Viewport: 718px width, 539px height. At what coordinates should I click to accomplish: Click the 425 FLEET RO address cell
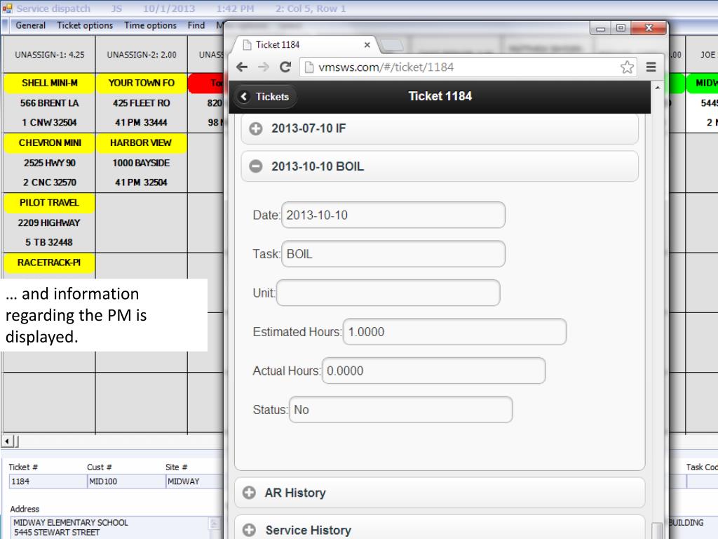click(x=141, y=103)
